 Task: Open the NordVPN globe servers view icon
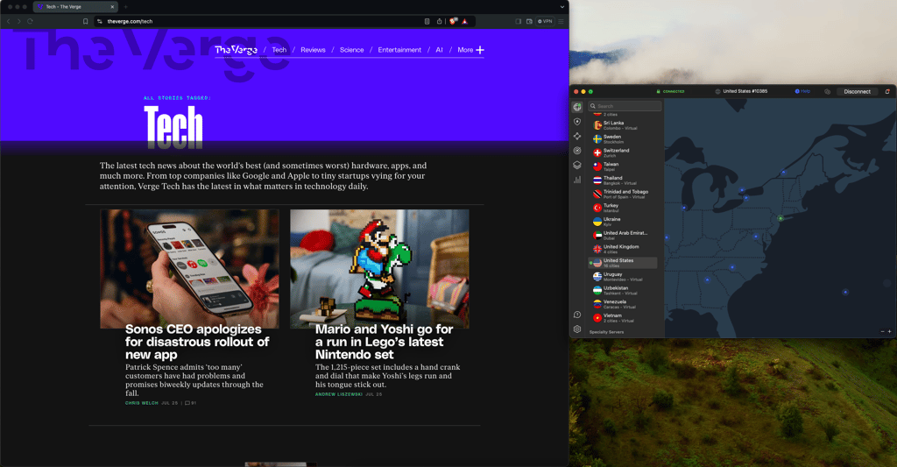coord(577,107)
